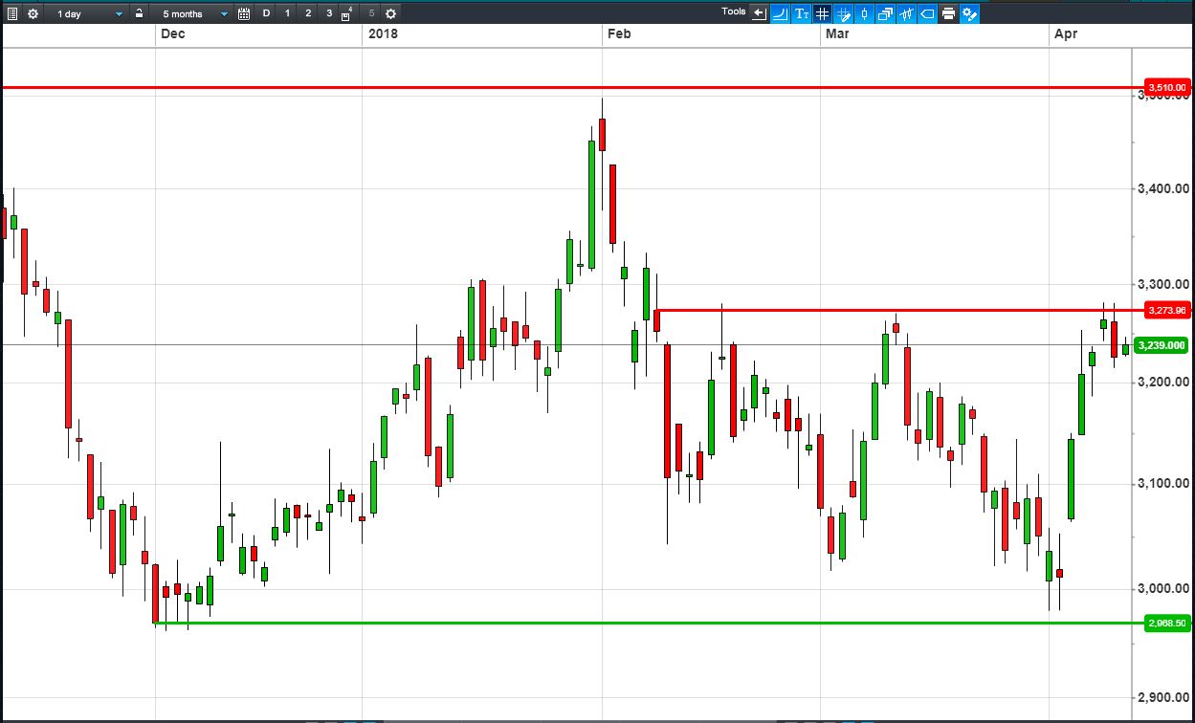
Task: Click the 3,400.00 price axis label
Action: [x=1162, y=188]
